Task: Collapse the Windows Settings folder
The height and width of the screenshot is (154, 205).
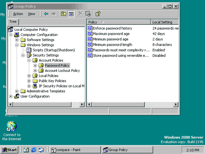Action: (17, 45)
